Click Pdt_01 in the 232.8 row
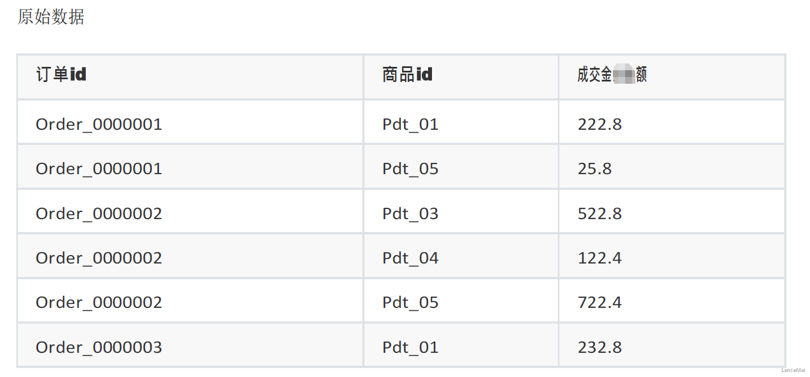The height and width of the screenshot is (377, 810). (x=410, y=347)
